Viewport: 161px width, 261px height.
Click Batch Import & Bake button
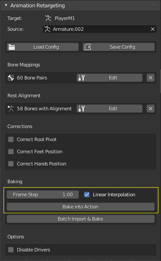[81, 219]
